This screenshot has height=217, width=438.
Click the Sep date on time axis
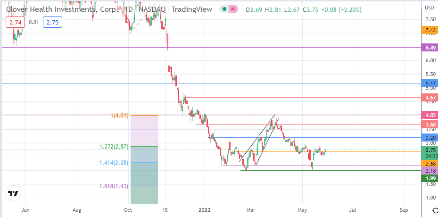tap(404, 210)
